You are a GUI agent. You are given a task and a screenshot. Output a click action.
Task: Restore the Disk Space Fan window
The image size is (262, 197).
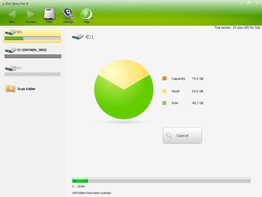[x=249, y=3]
